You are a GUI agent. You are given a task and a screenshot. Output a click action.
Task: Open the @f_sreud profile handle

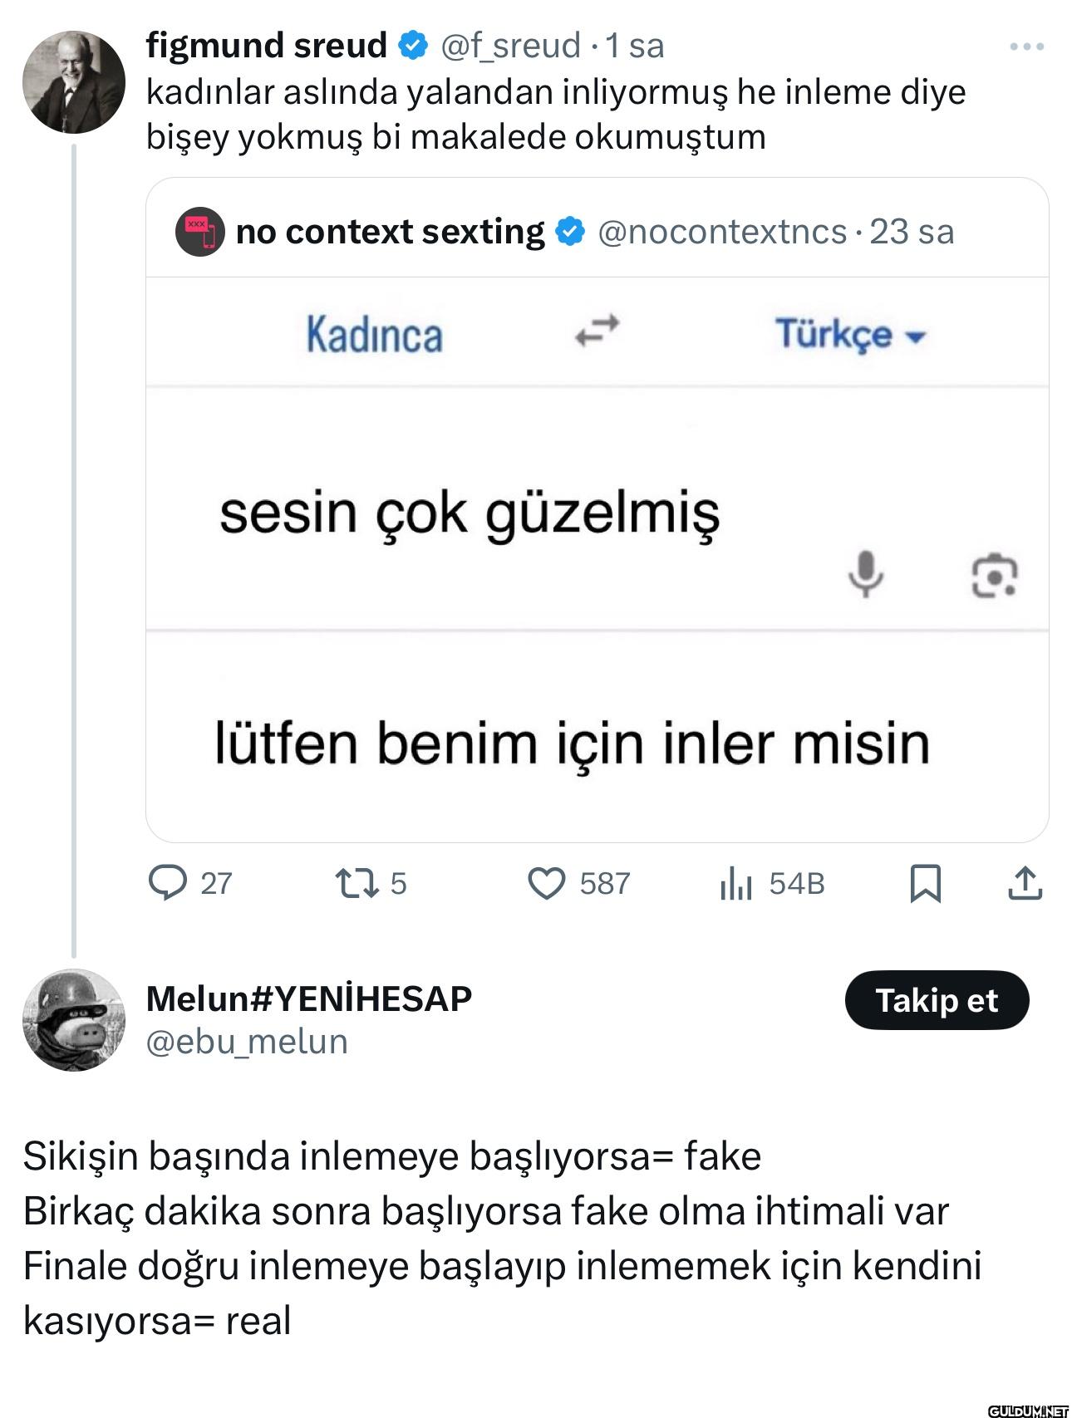[x=510, y=46]
